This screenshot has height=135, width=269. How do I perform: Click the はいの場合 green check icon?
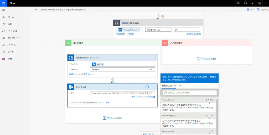click(x=68, y=43)
